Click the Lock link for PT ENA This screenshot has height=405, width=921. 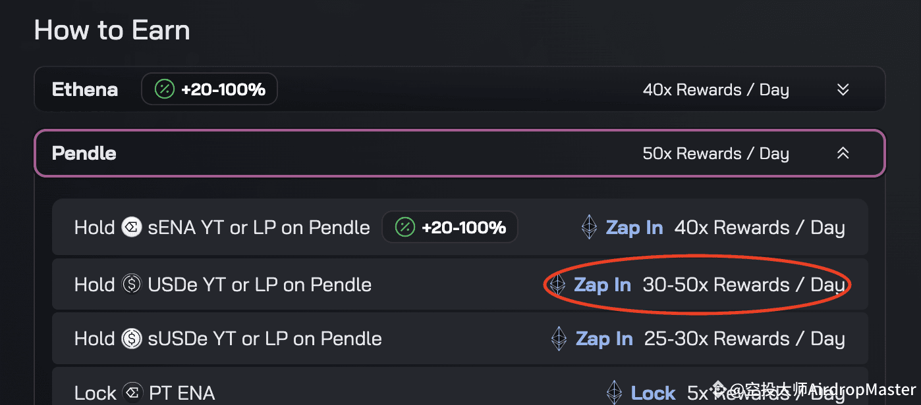653,393
